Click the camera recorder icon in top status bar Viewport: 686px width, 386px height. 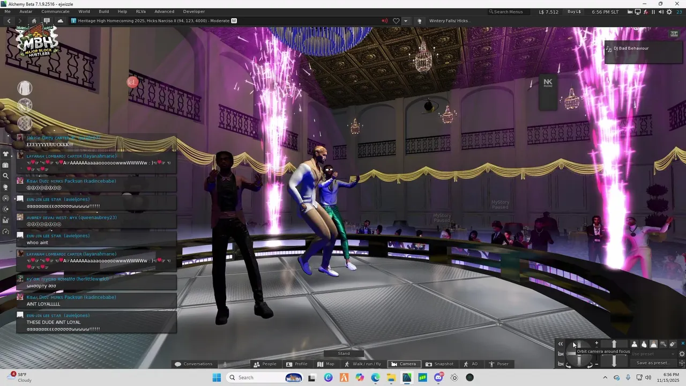click(630, 12)
